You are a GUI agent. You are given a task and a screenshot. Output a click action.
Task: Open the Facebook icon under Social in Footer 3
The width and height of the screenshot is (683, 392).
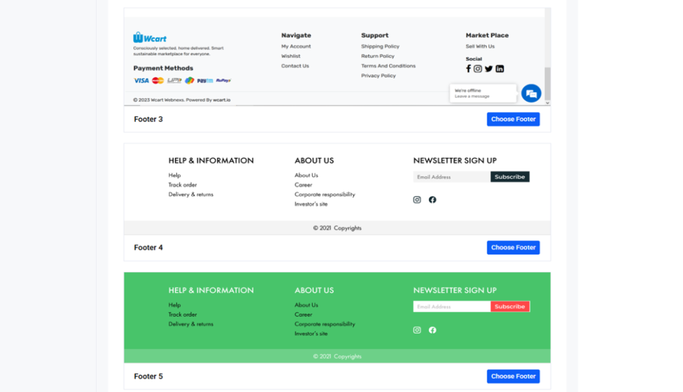[469, 69]
